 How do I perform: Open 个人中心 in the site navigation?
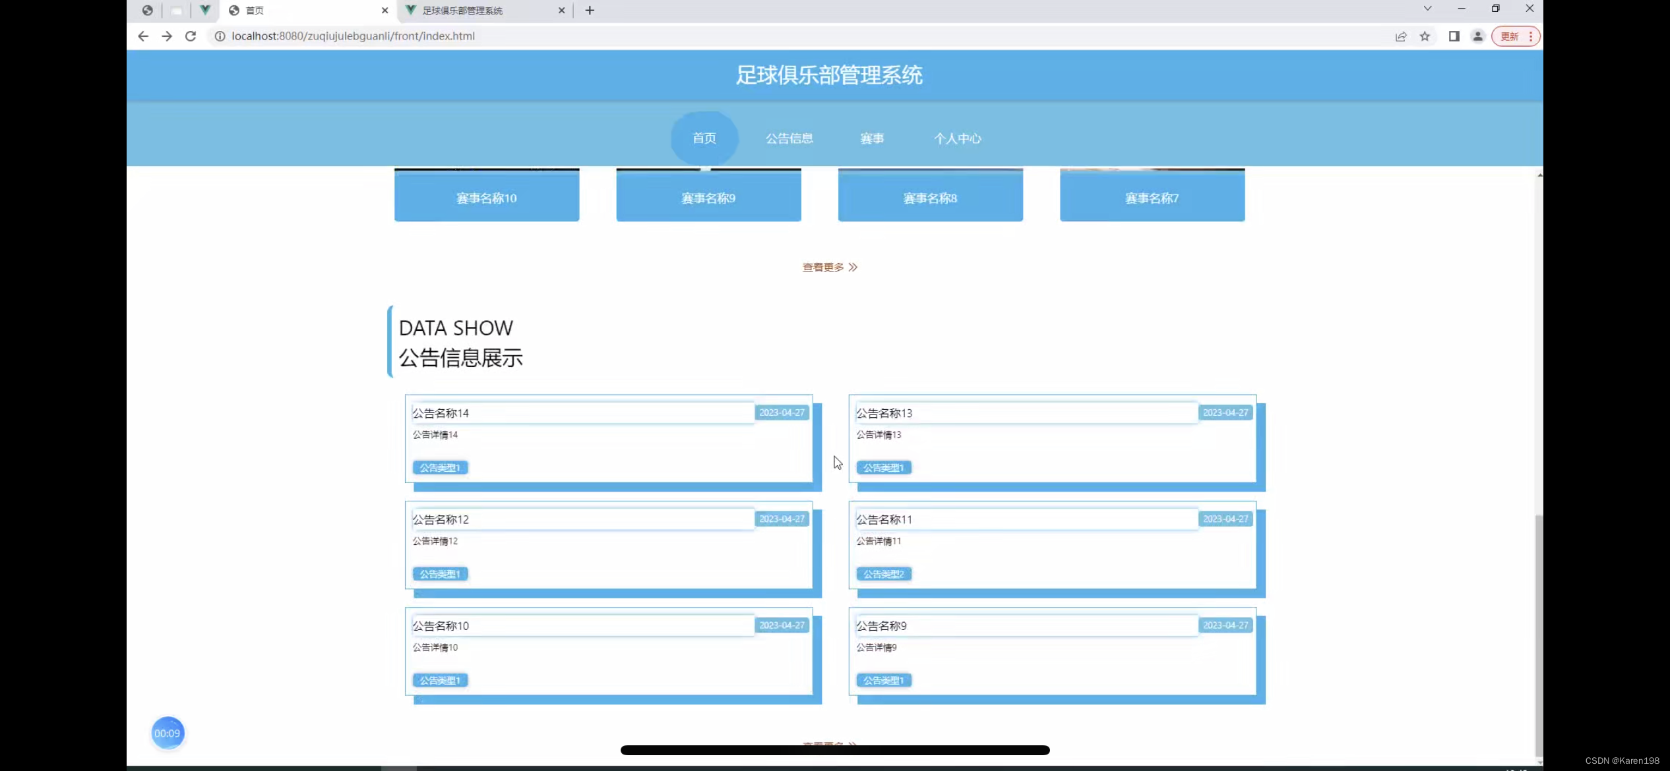[958, 138]
